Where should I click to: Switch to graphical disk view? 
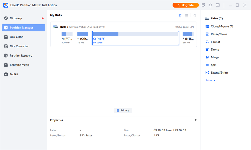pyautogui.click(x=180, y=15)
